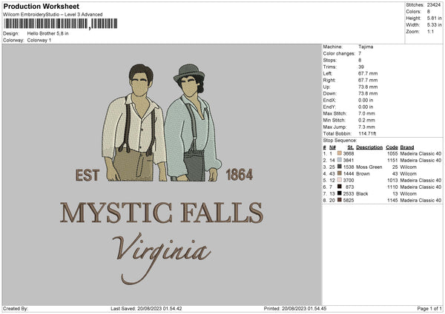
Task: Select the 'N#' column header
Action: point(332,147)
